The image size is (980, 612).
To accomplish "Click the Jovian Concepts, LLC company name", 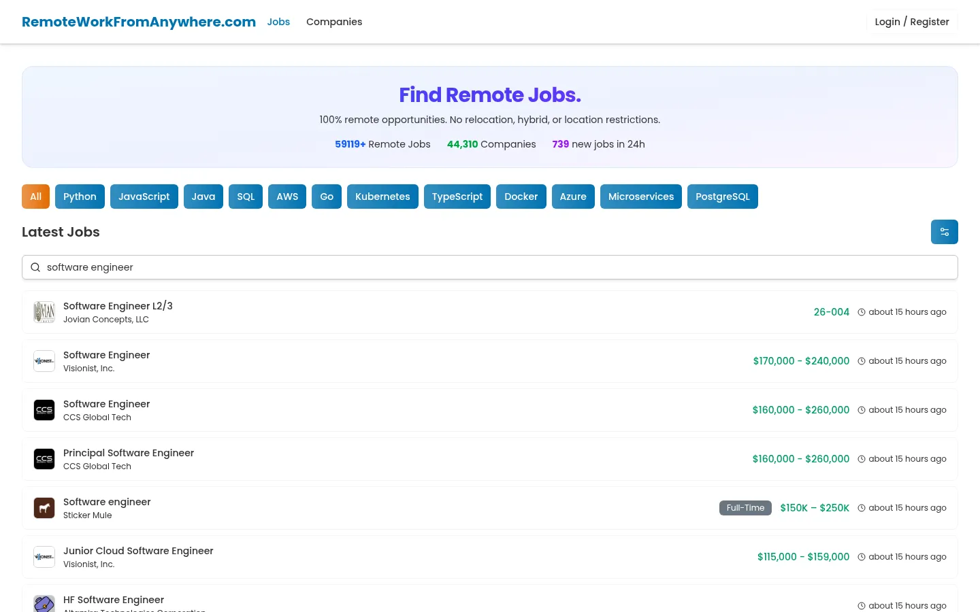I will tap(106, 320).
